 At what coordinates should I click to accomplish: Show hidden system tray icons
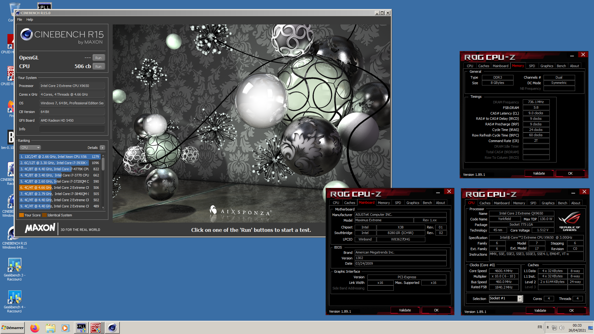[548, 327]
